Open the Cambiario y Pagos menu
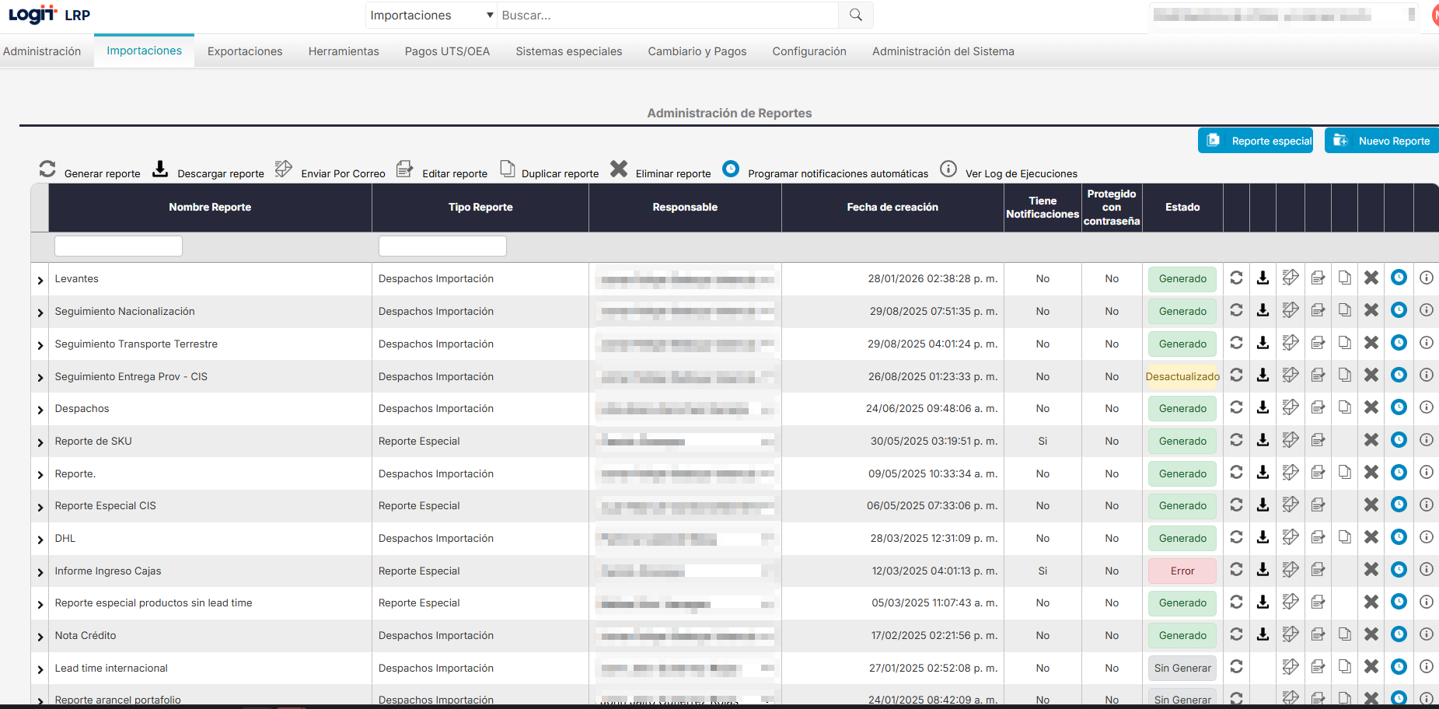This screenshot has width=1439, height=709. pyautogui.click(x=697, y=51)
